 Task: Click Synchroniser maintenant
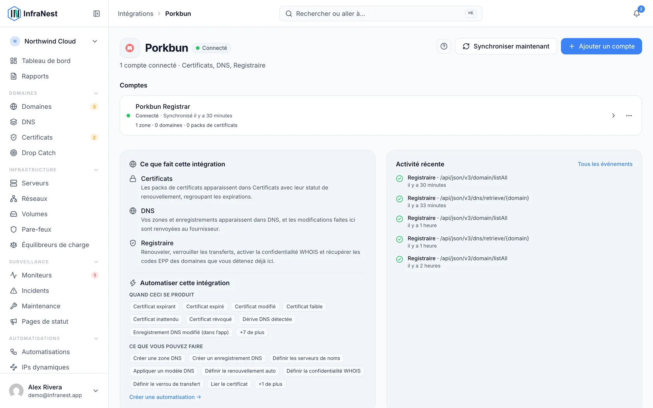coord(506,46)
